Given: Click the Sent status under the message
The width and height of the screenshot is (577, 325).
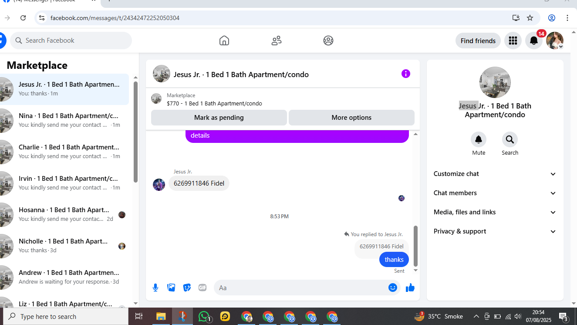Looking at the screenshot, I should [399, 271].
